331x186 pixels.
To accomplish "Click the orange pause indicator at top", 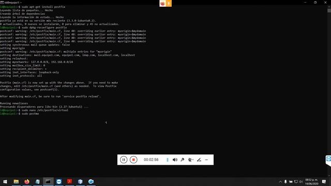I will pyautogui.click(x=169, y=4).
